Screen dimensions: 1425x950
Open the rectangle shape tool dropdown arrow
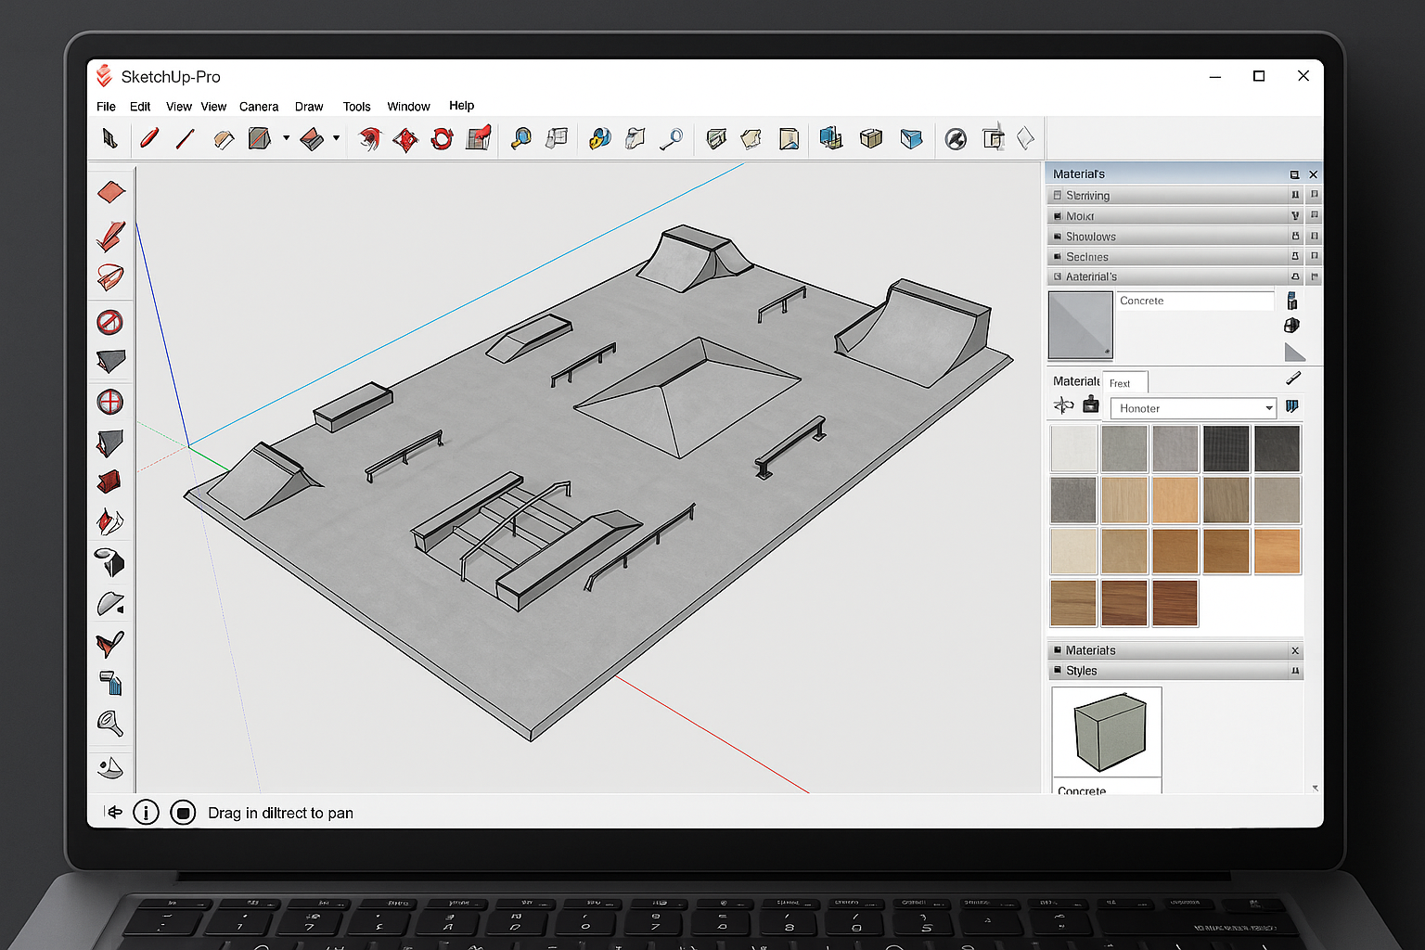pos(286,138)
